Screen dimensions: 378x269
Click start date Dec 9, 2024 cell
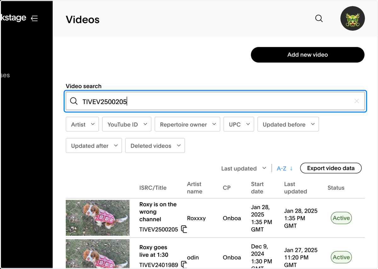coord(261,256)
